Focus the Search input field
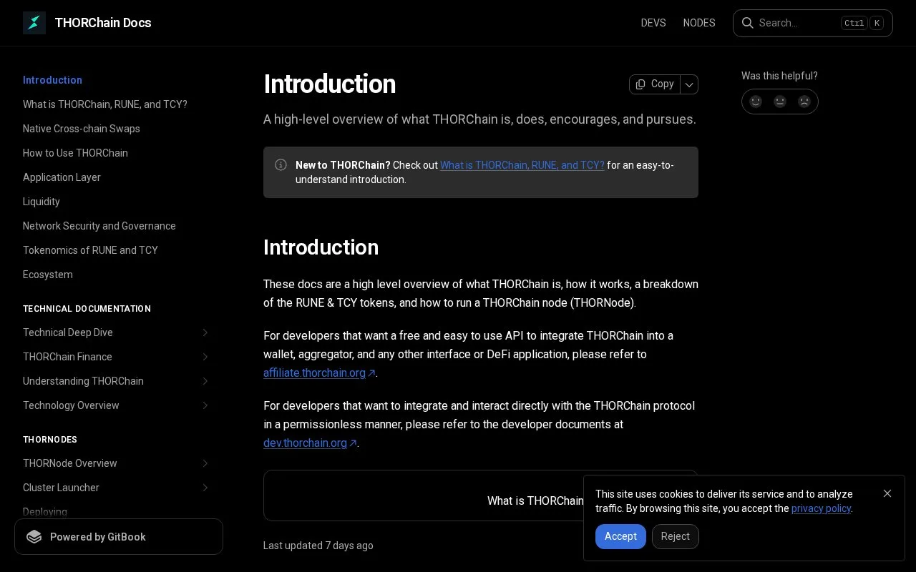Image resolution: width=916 pixels, height=572 pixels. [x=813, y=23]
